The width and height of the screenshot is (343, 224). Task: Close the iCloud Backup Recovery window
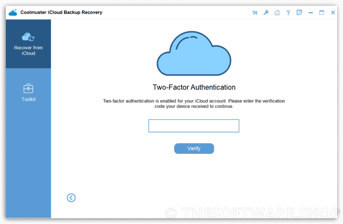click(x=333, y=13)
